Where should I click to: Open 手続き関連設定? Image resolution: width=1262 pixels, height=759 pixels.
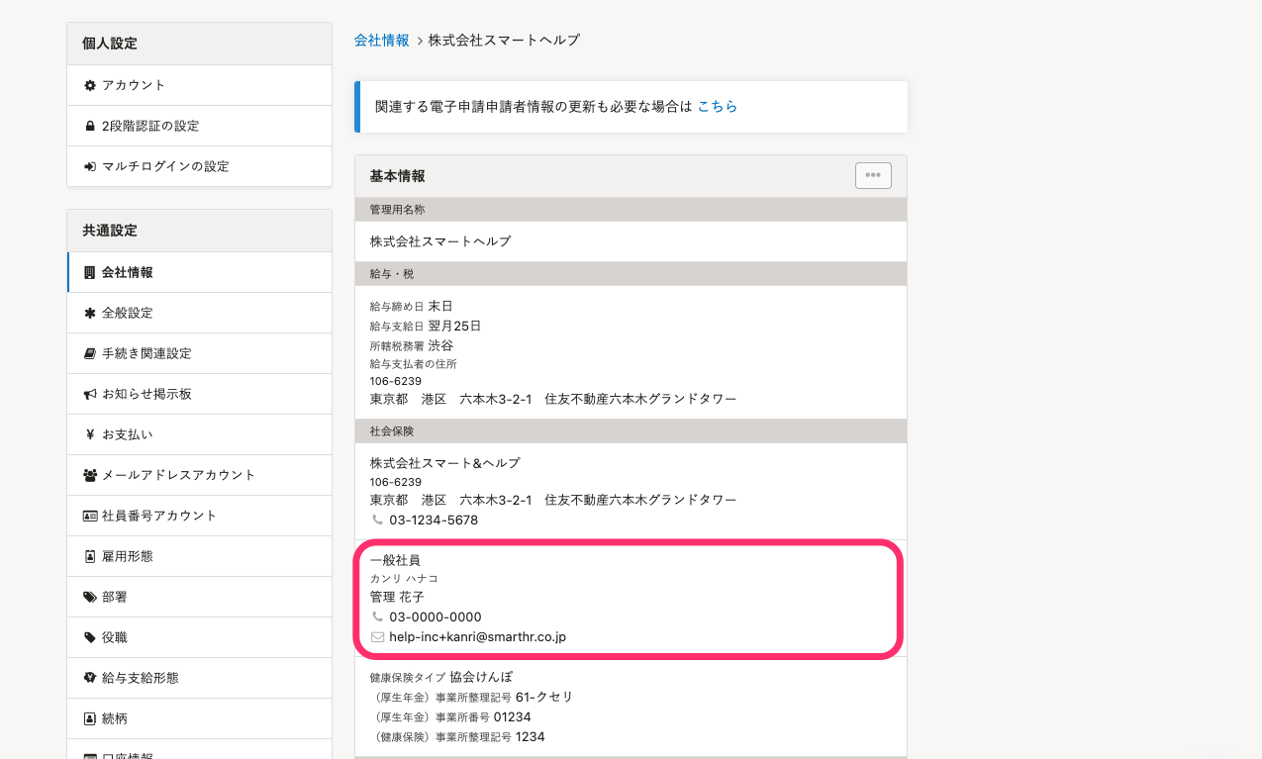pyautogui.click(x=199, y=353)
